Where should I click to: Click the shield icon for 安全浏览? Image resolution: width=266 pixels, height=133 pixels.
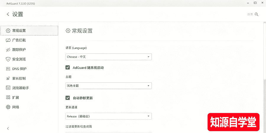click(x=8, y=59)
